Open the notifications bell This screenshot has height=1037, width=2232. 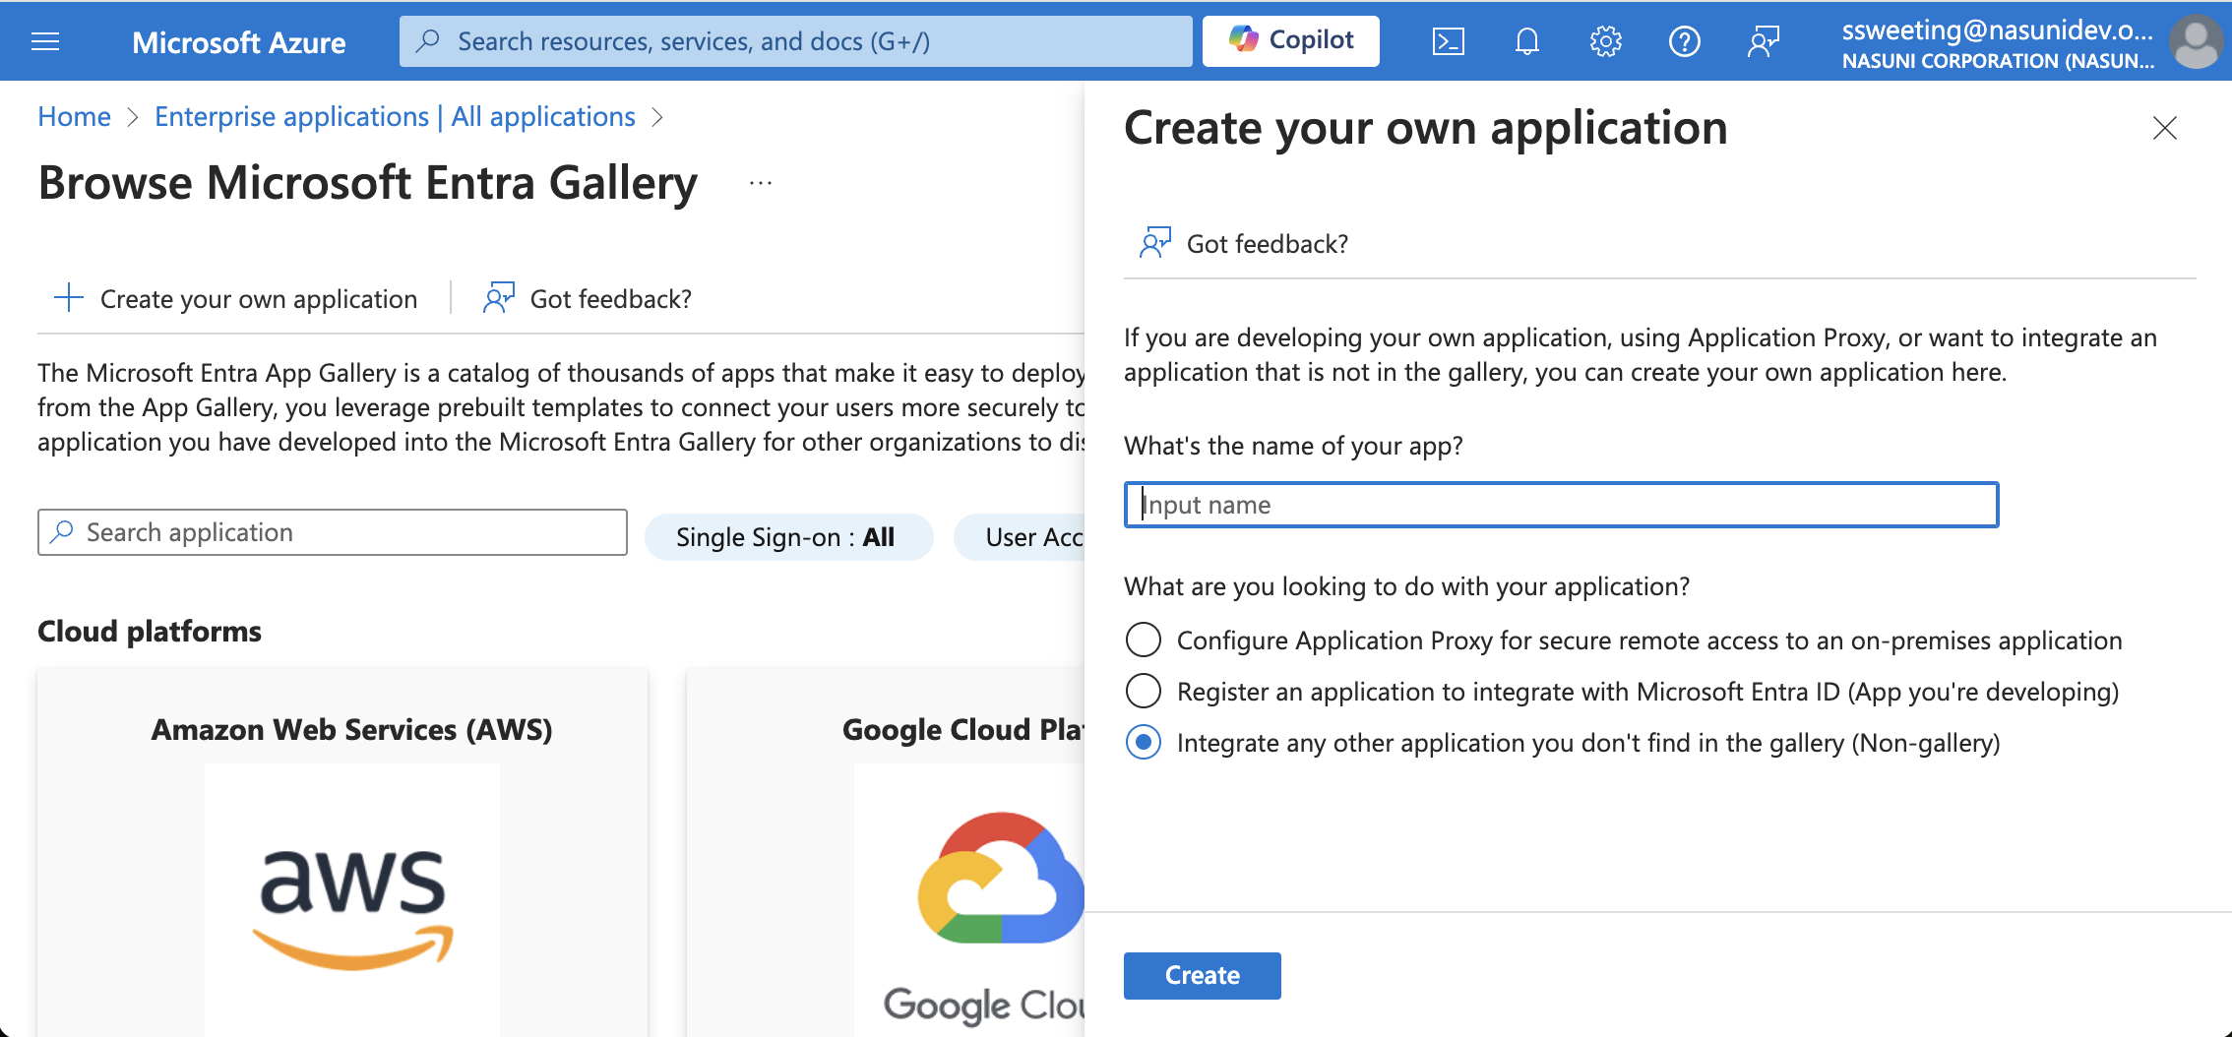click(1526, 41)
